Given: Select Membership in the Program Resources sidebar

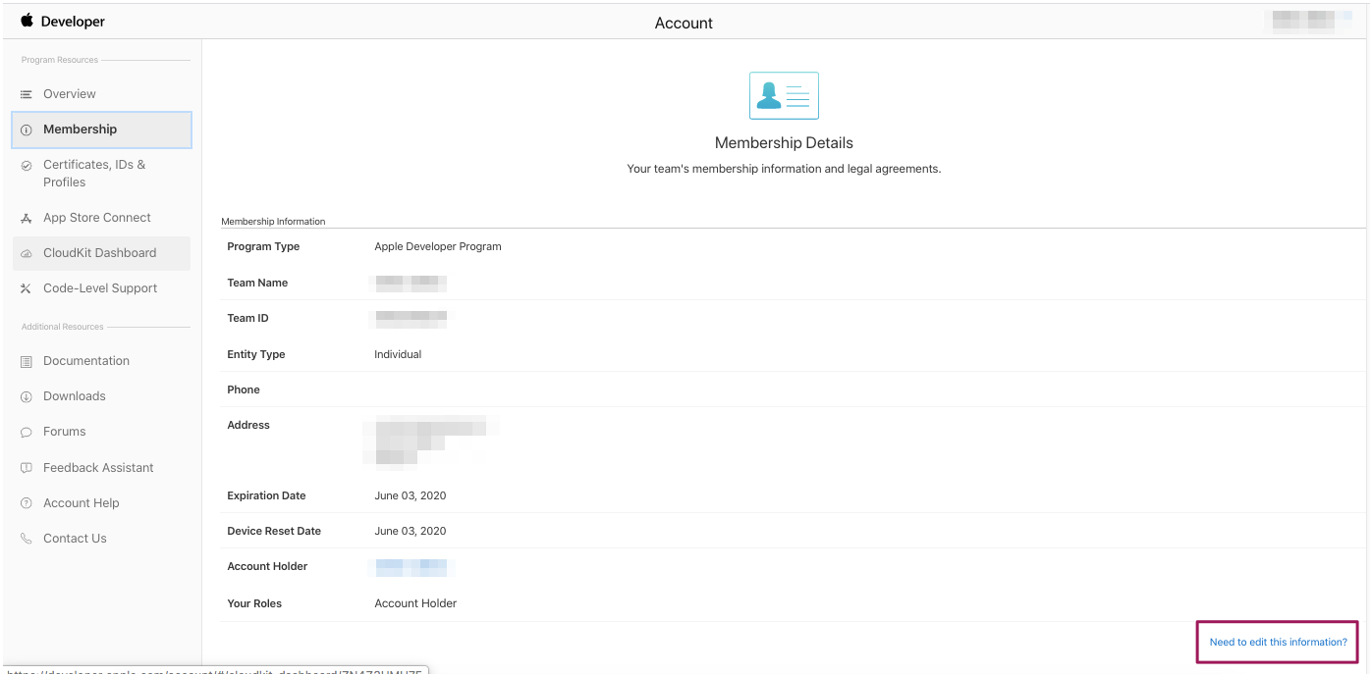Looking at the screenshot, I should point(79,129).
